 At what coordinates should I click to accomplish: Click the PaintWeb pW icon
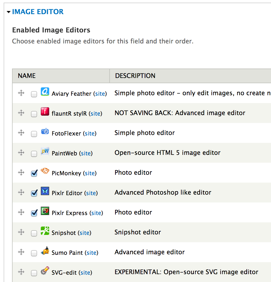45,151
